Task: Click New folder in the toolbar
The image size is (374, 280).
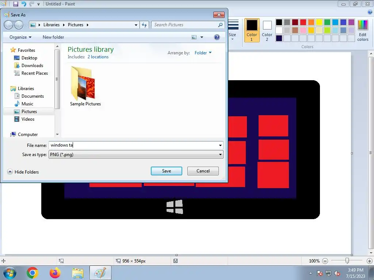Action: click(53, 37)
